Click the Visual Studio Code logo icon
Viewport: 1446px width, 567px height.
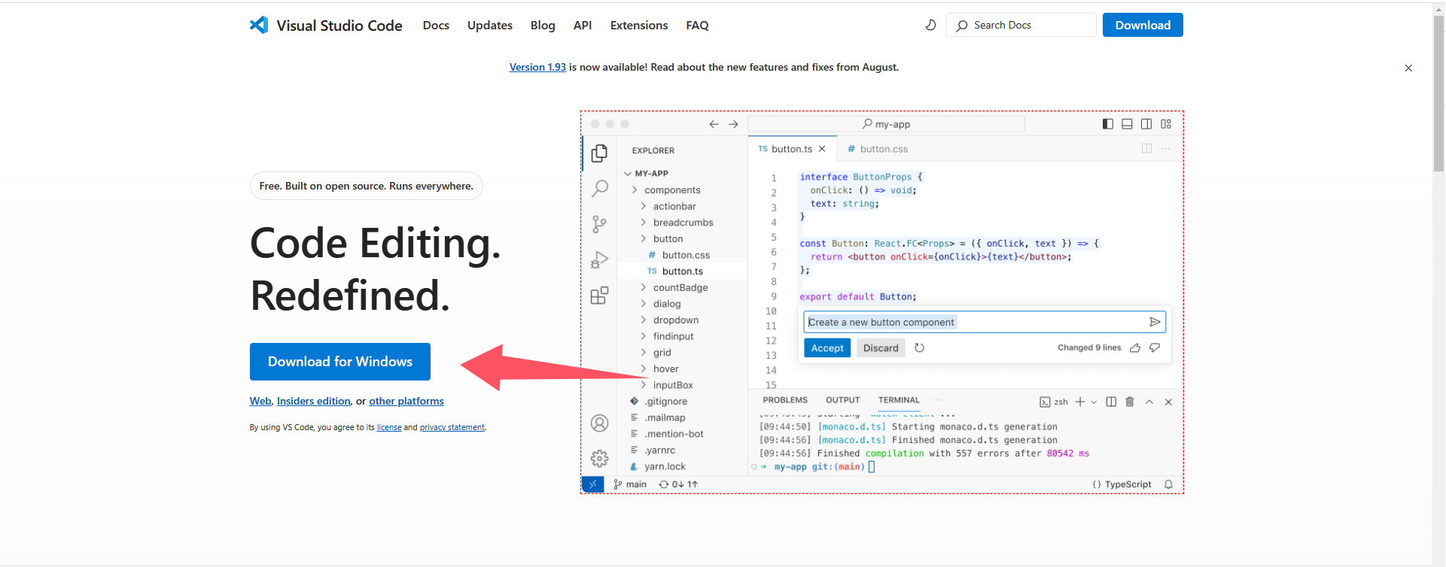tap(259, 25)
